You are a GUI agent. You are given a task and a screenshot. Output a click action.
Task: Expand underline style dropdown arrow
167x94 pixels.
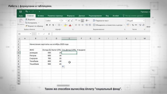[x=55, y=25]
